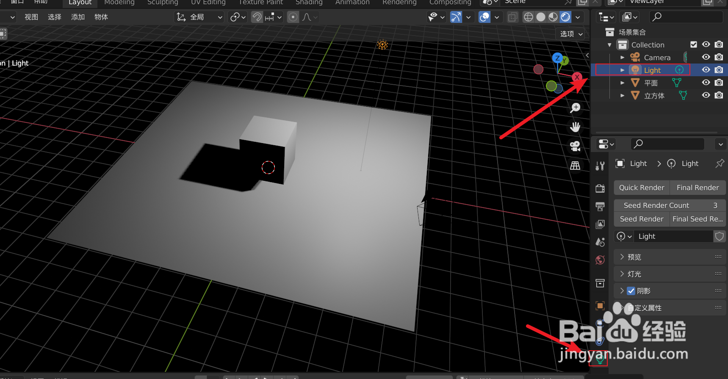Click the viewport zoom magnifier icon

tap(575, 108)
